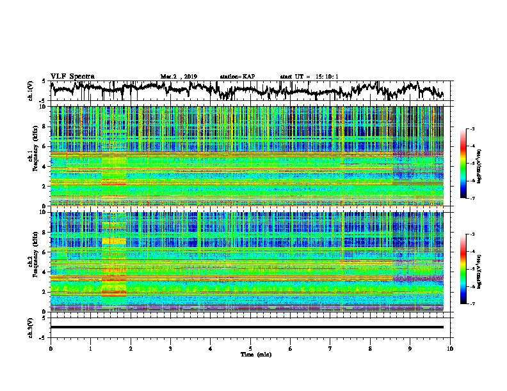This screenshot has height=391, width=507.
Task: Click the '-7' label on the lower colorbar
Action: 472,303
